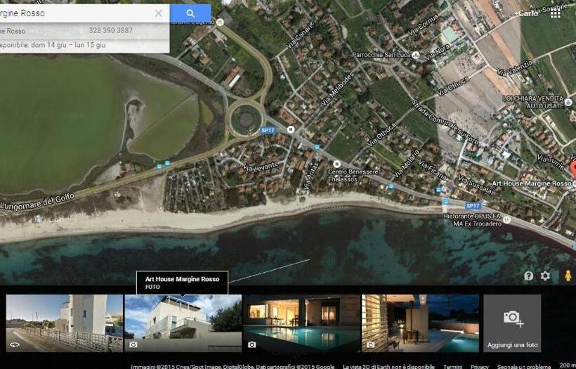The width and height of the screenshot is (576, 369).
Task: Click the Parrocchia San Luca place marker
Action: 416,55
